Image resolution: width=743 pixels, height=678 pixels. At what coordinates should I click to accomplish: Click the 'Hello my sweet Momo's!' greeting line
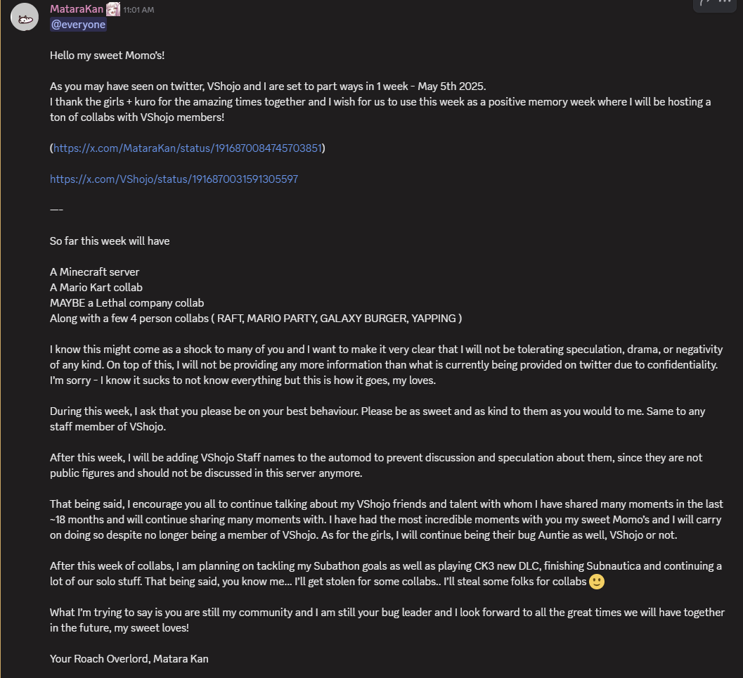click(107, 56)
